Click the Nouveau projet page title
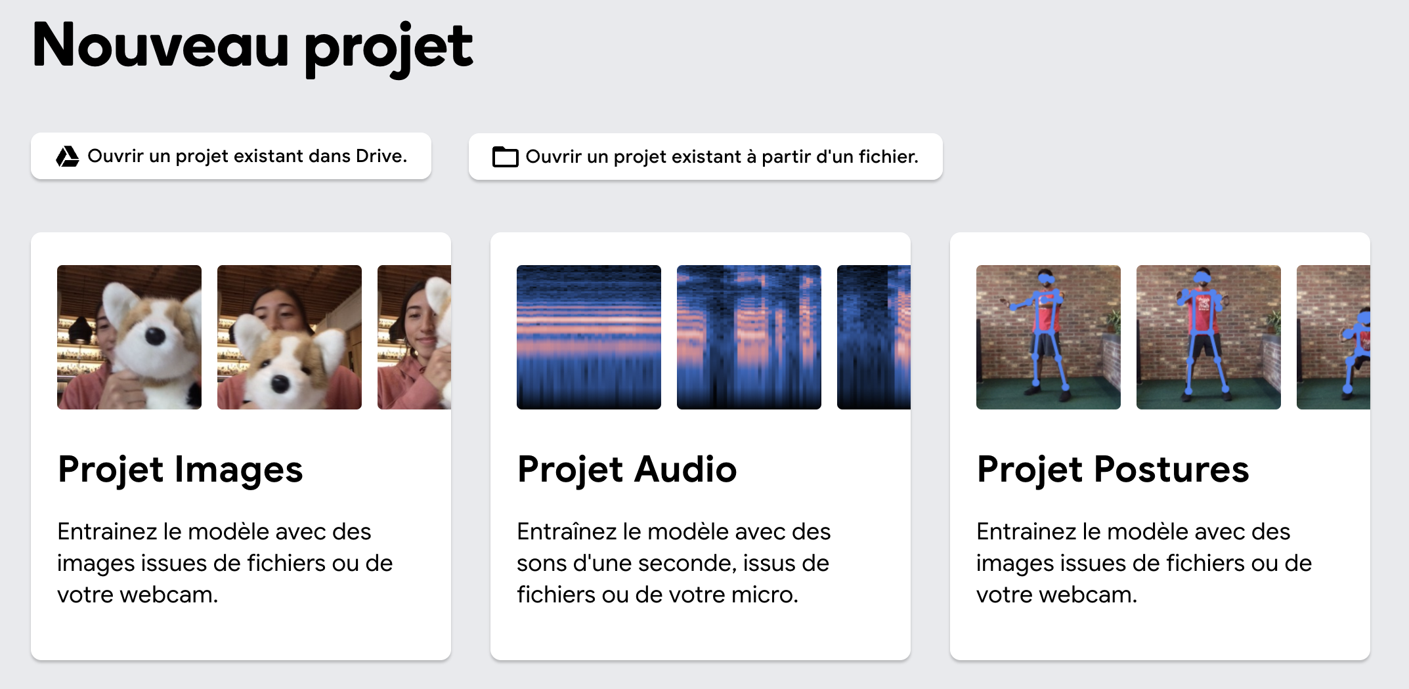 253,46
